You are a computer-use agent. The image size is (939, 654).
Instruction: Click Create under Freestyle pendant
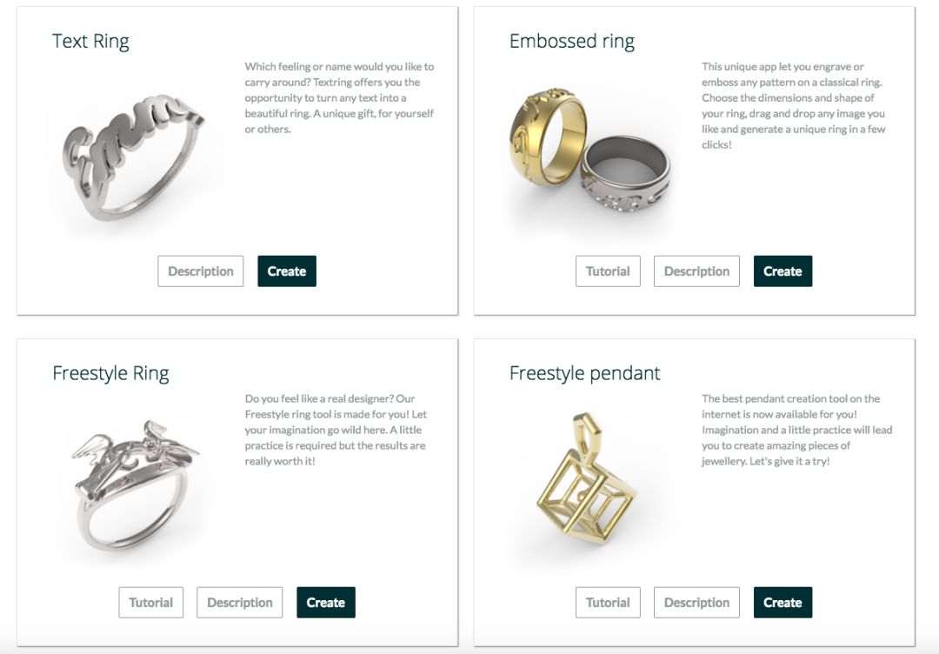(x=782, y=603)
